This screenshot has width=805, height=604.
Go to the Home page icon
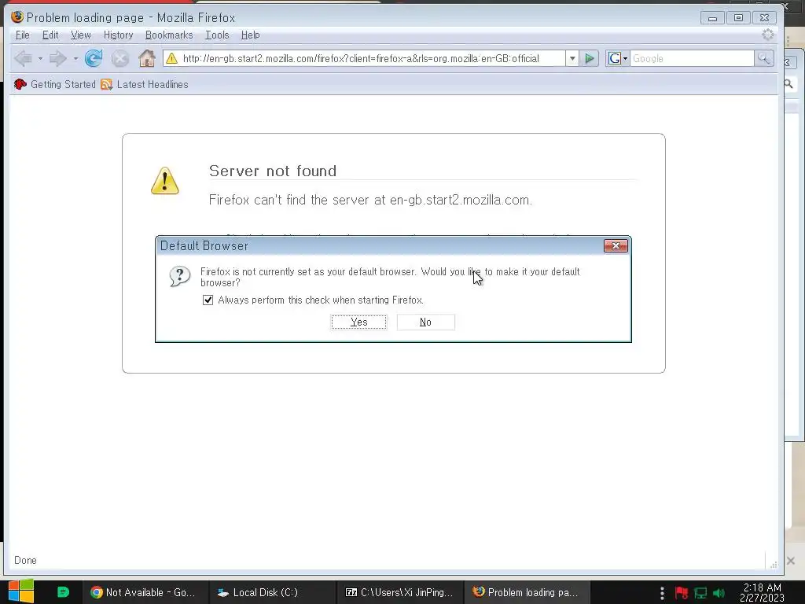(147, 58)
